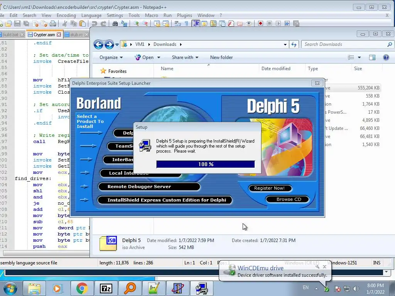Click the Stop Recording macro icon

pos(269,24)
